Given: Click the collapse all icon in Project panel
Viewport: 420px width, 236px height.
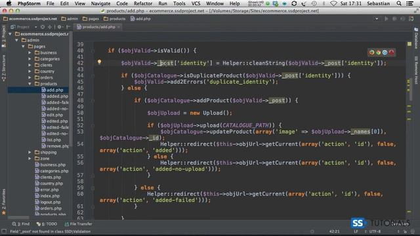Looking at the screenshot, I should (50, 27).
